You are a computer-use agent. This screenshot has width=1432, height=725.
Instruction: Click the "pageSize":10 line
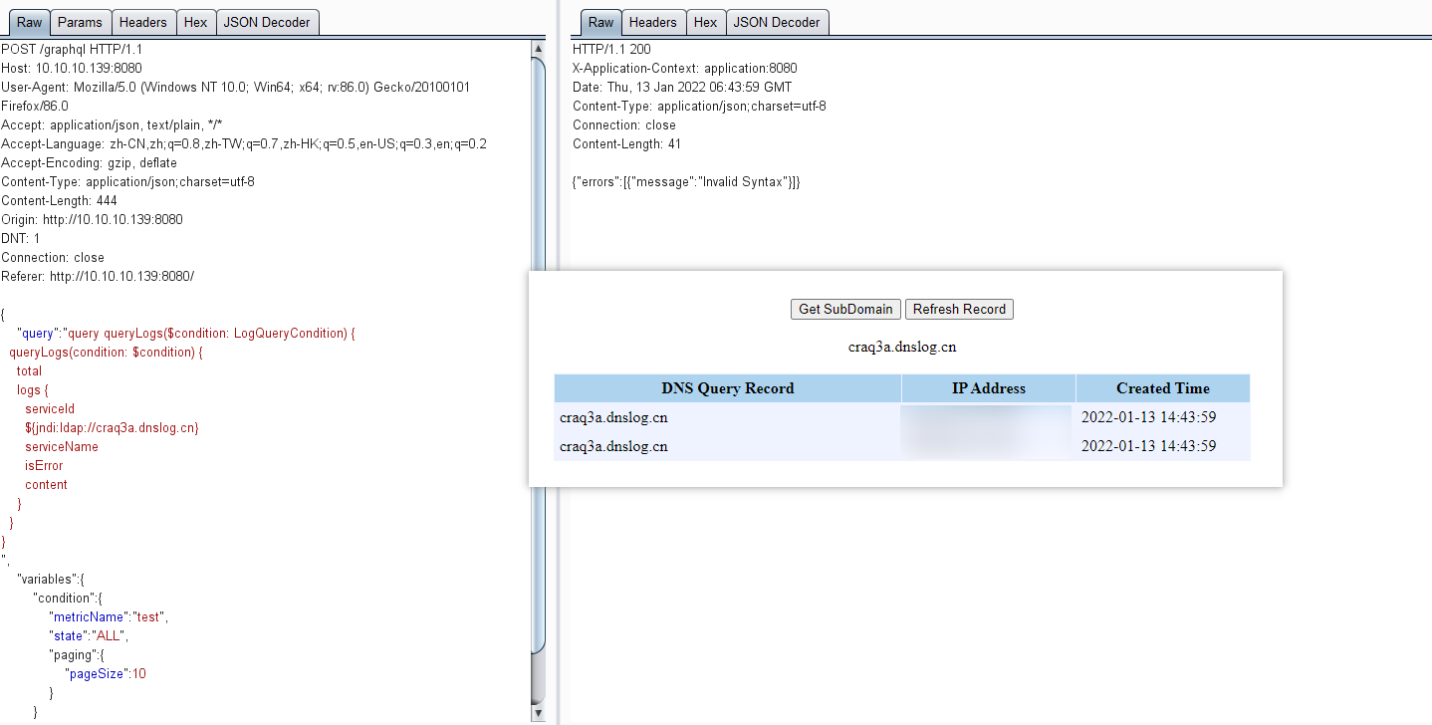tap(106, 673)
